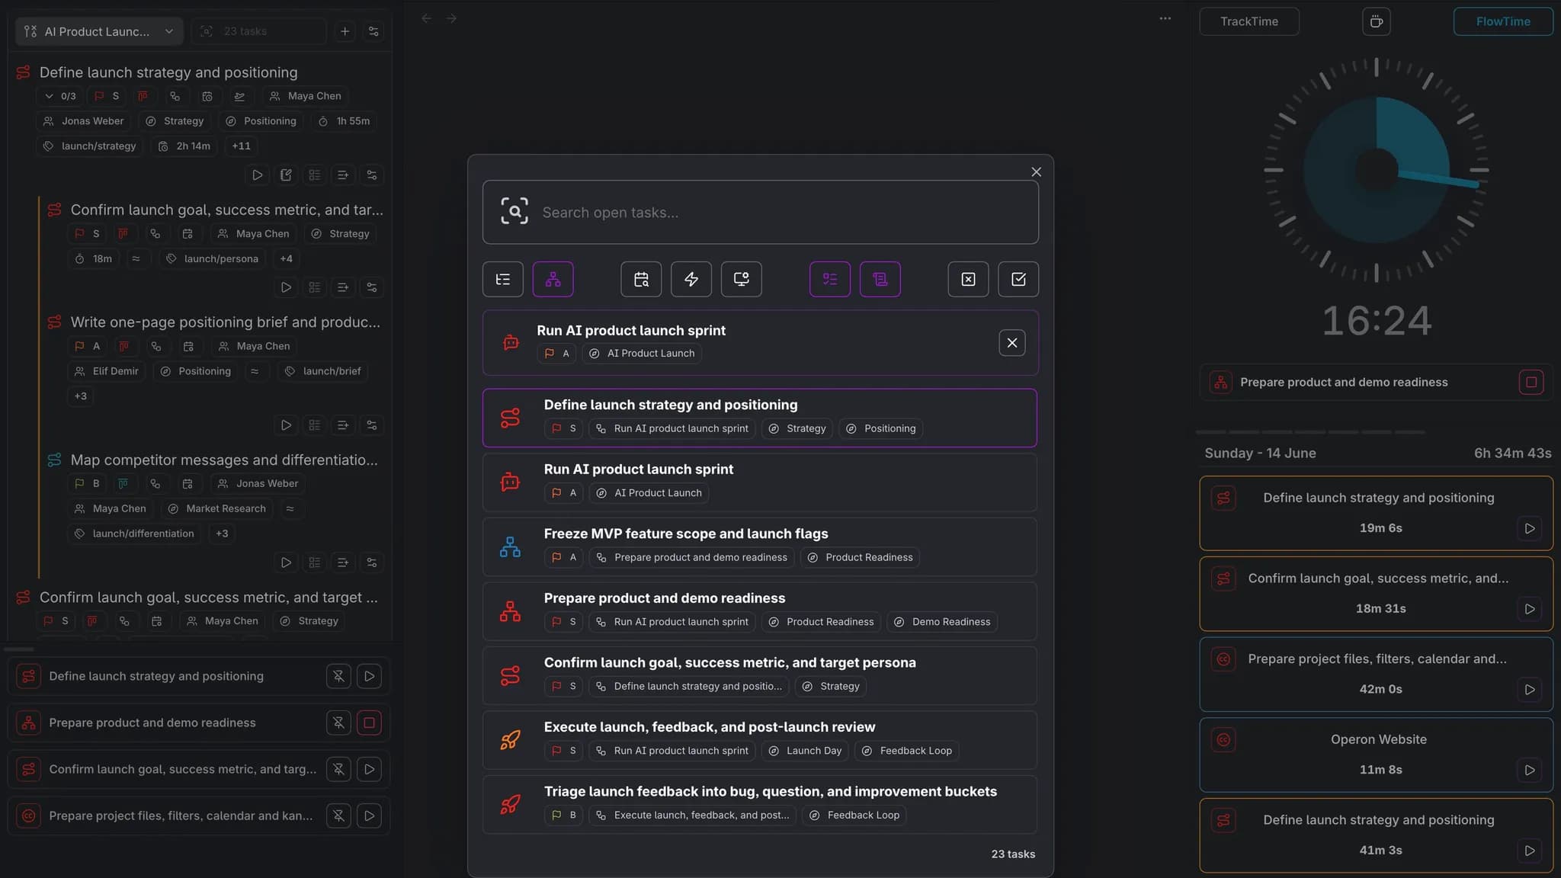Click the Operon Website entry icon
This screenshot has width=1561, height=878.
pyautogui.click(x=1223, y=740)
